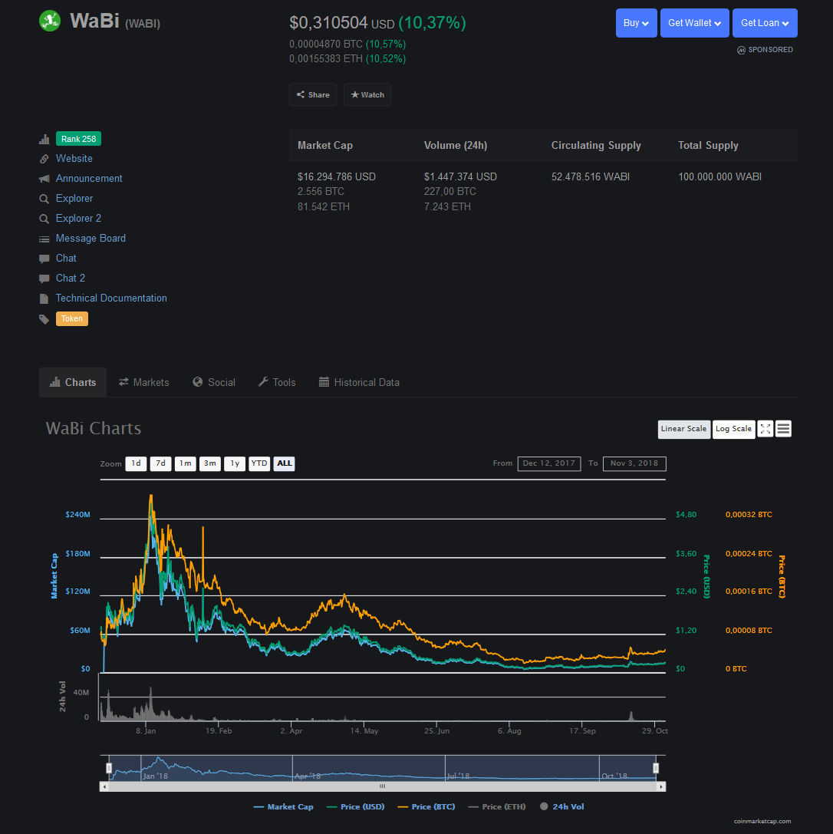Open the Announcement link
This screenshot has width=833, height=834.
tap(89, 179)
